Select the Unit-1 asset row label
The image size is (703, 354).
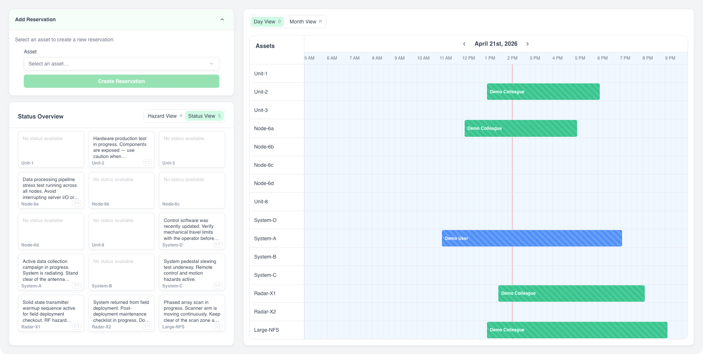click(261, 74)
